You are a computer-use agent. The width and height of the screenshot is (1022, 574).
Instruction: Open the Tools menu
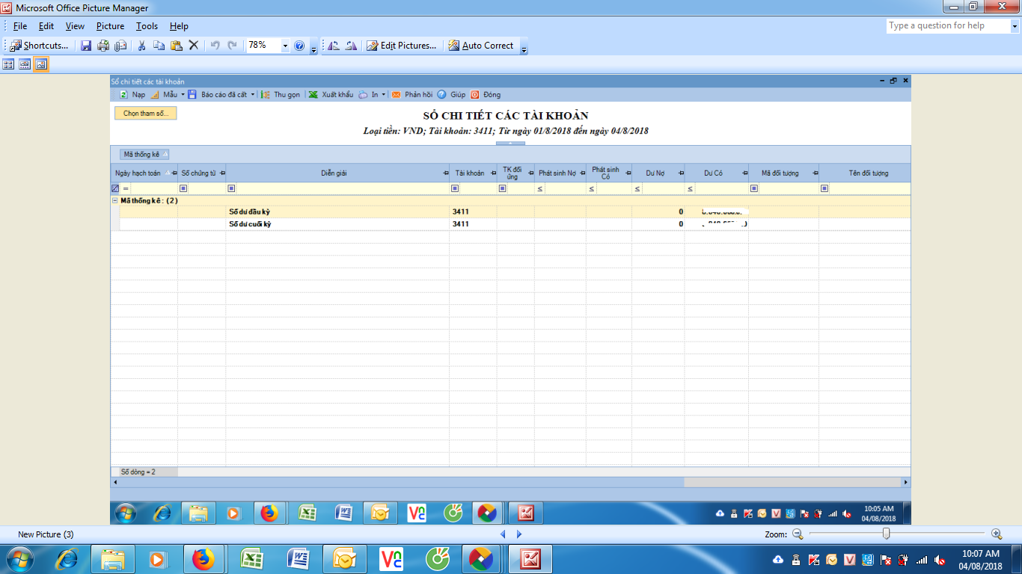click(x=147, y=26)
